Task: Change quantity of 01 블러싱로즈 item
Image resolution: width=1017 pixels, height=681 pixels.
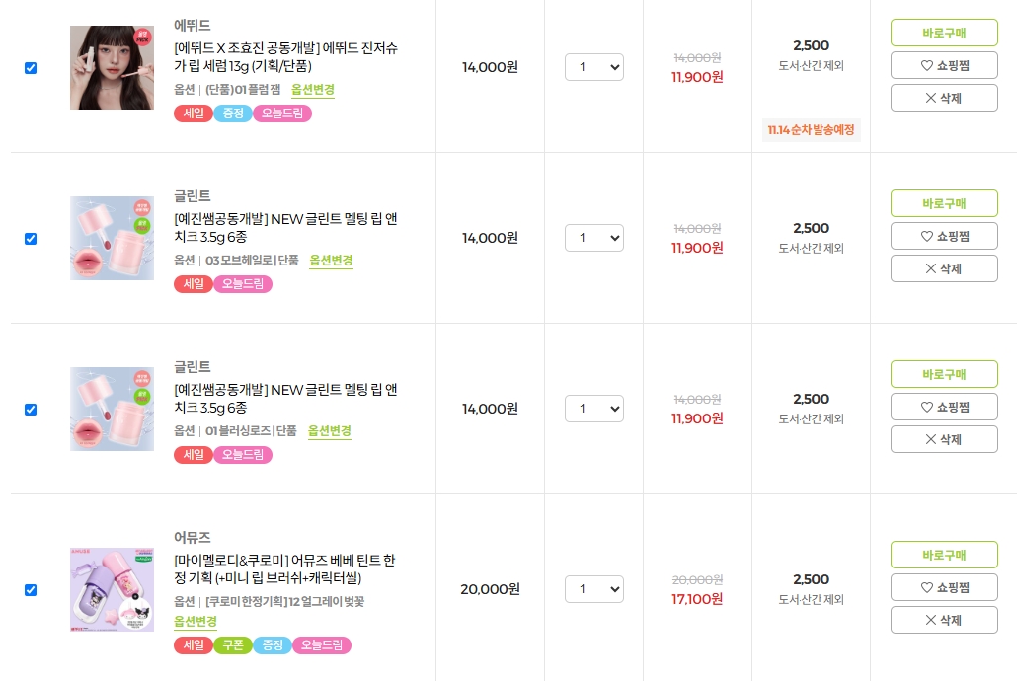Action: 593,409
